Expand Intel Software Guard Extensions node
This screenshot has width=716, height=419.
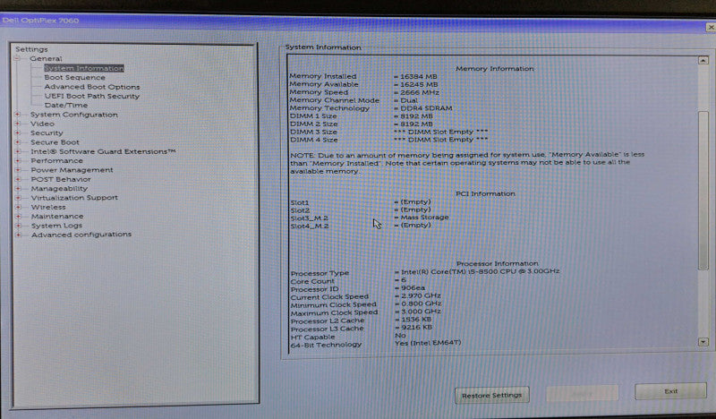pyautogui.click(x=17, y=151)
